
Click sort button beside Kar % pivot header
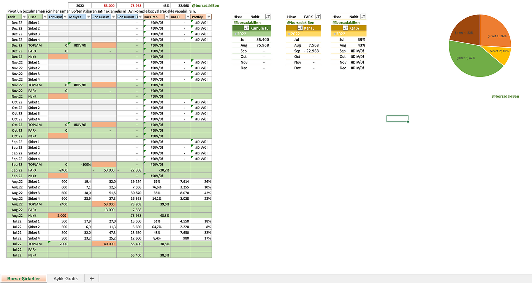pyautogui.click(x=346, y=28)
